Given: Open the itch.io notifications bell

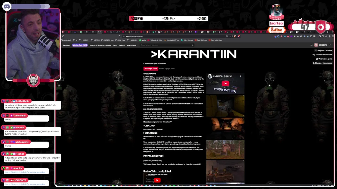Looking at the screenshot, I should [311, 45].
